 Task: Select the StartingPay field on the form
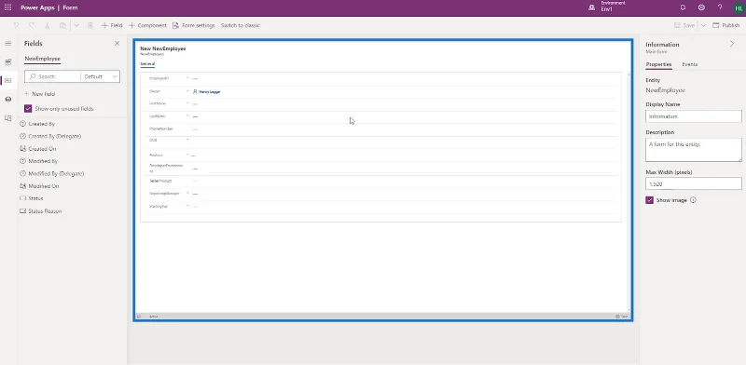[x=380, y=207]
